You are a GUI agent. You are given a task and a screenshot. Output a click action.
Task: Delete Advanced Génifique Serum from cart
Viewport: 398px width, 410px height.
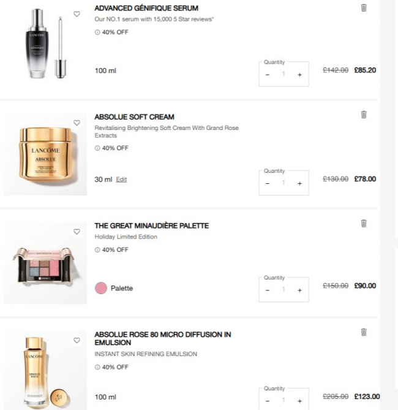[364, 8]
